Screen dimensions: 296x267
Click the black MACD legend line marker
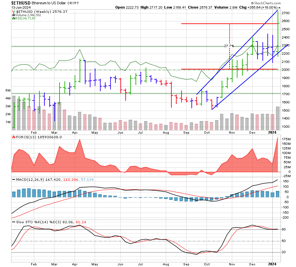click(x=13, y=179)
